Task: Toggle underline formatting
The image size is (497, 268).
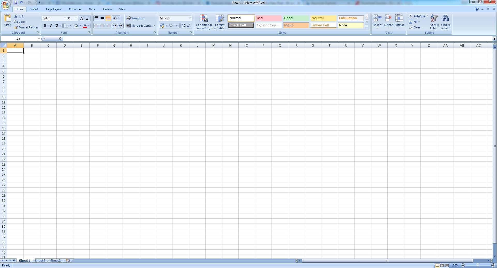Action: pos(56,26)
